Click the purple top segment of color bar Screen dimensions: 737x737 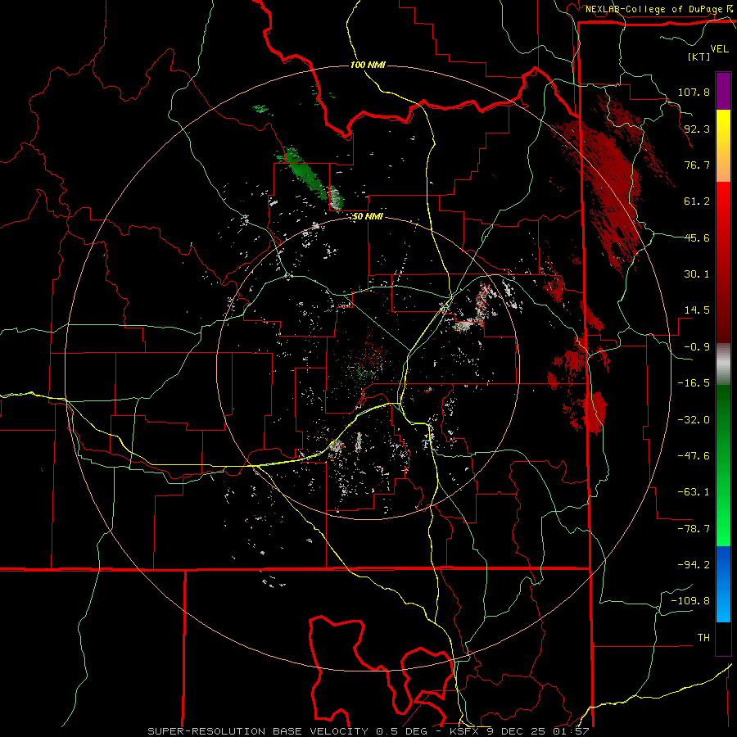[723, 91]
